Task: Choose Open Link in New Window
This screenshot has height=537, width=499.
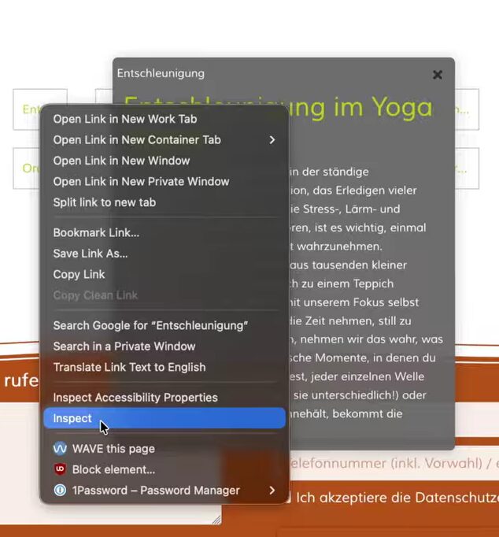Action: pyautogui.click(x=164, y=161)
